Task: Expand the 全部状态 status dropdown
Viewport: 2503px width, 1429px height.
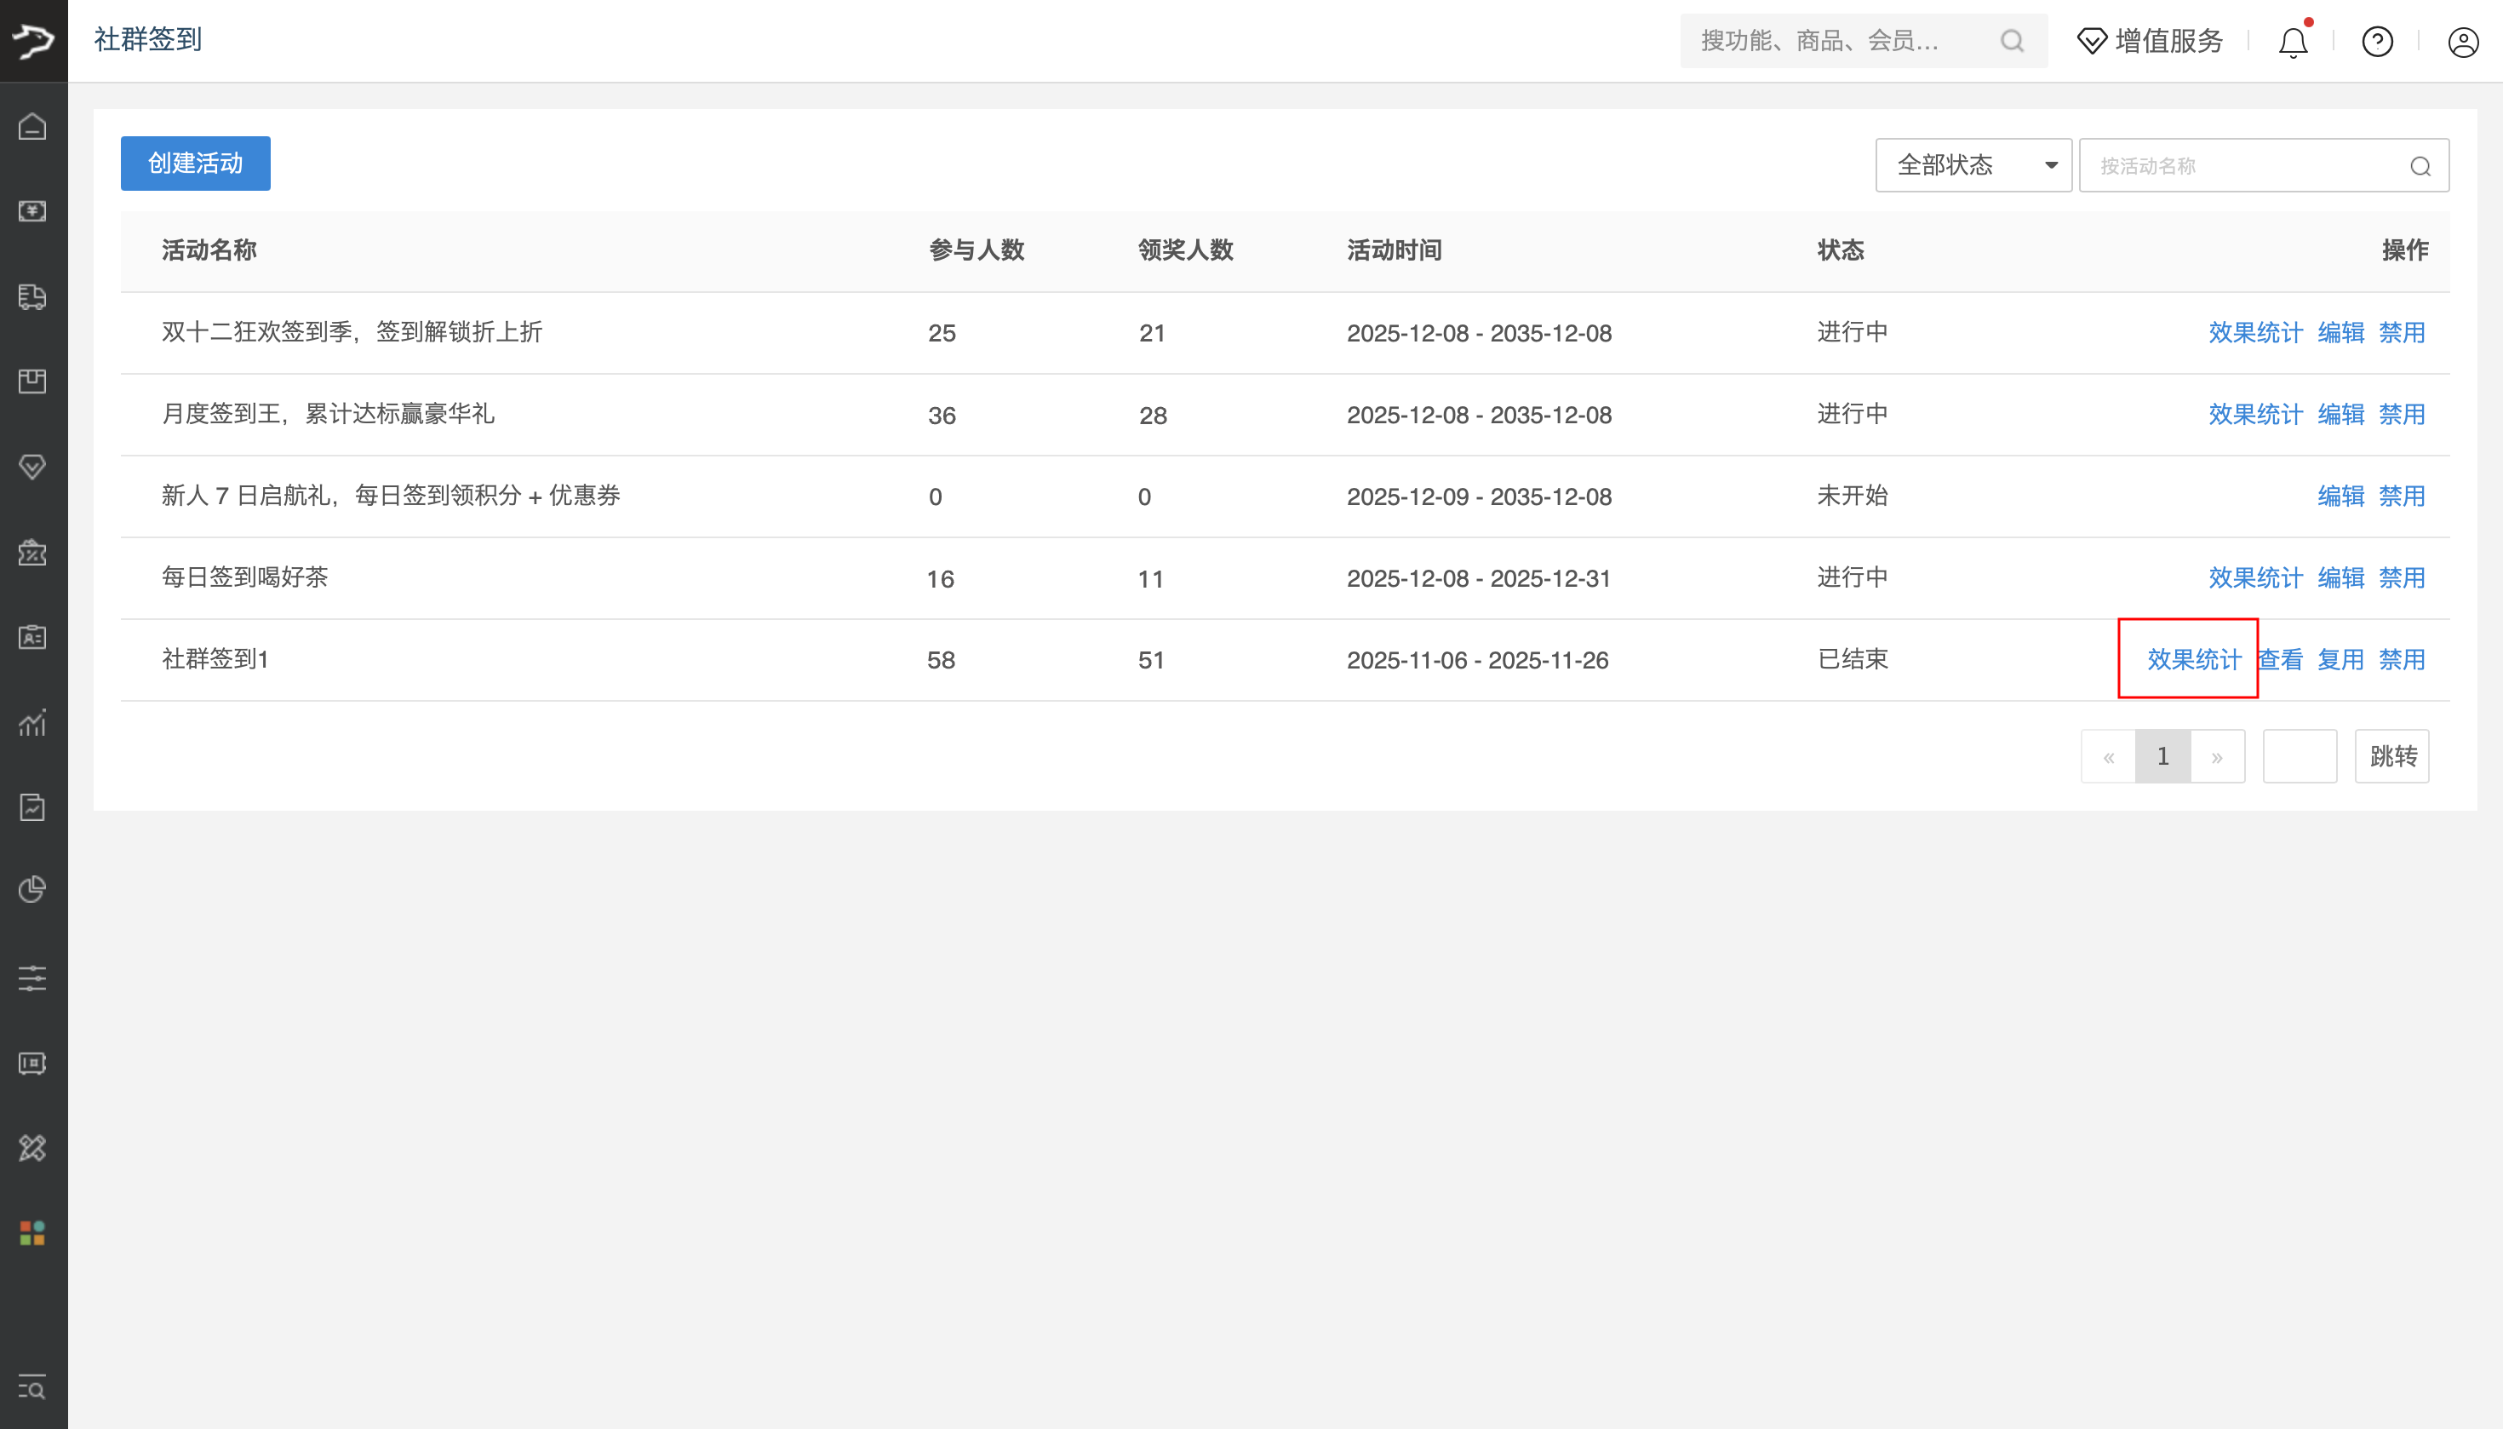Action: (1973, 165)
